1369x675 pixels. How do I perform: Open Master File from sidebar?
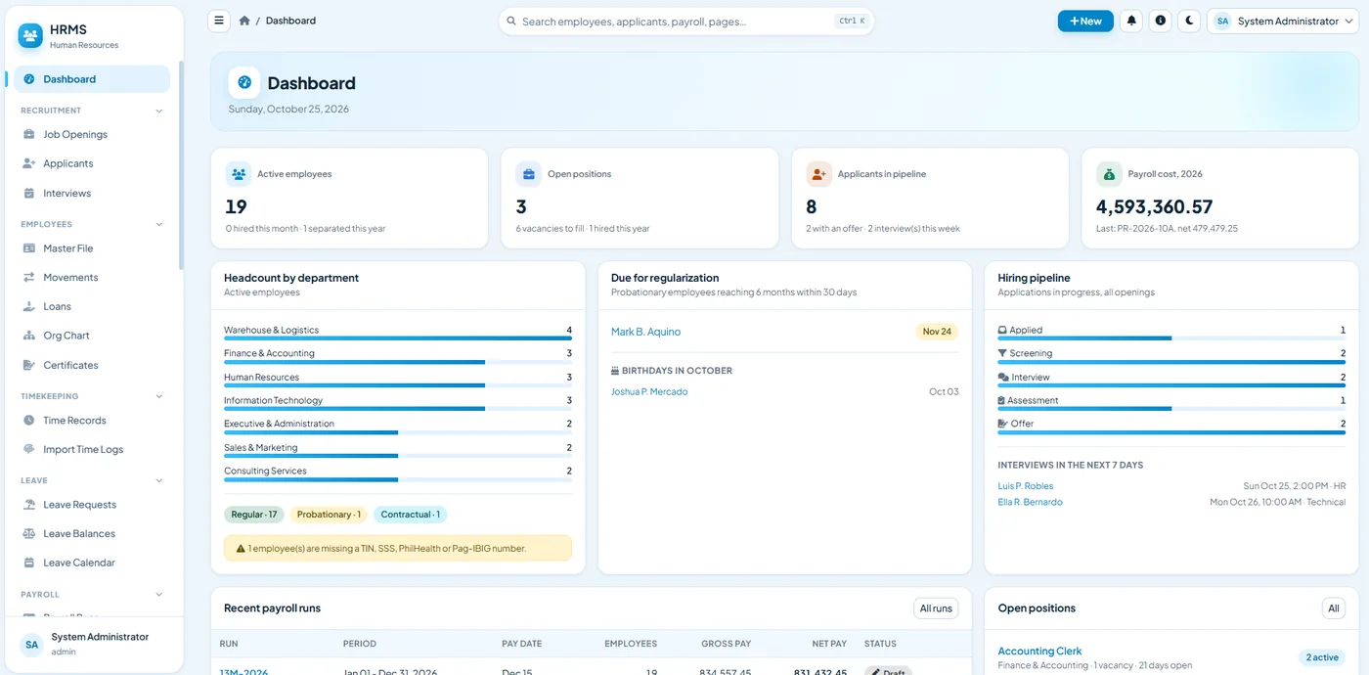92,248
